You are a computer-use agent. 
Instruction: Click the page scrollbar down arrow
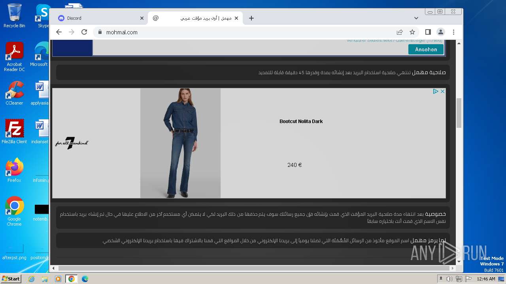click(459, 262)
